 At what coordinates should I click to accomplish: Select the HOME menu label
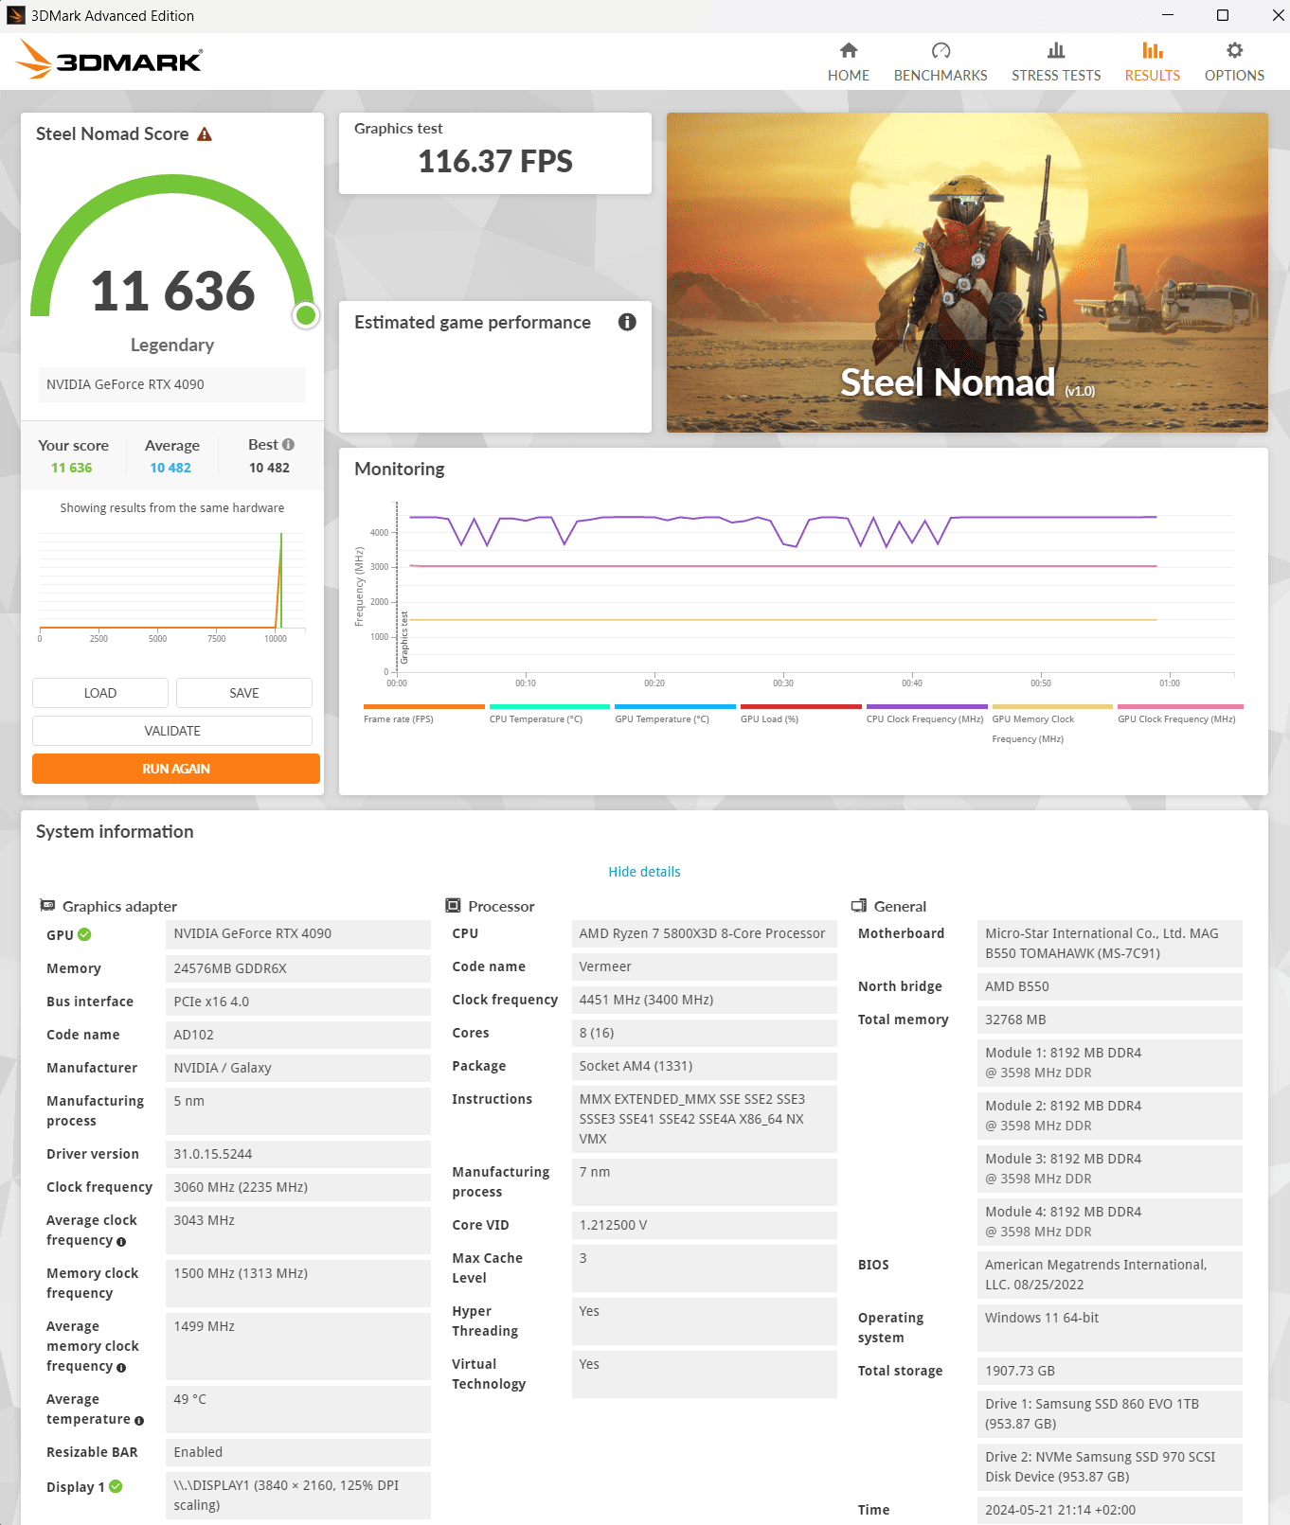849,76
